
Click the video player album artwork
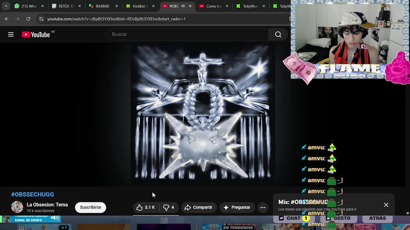(x=202, y=115)
